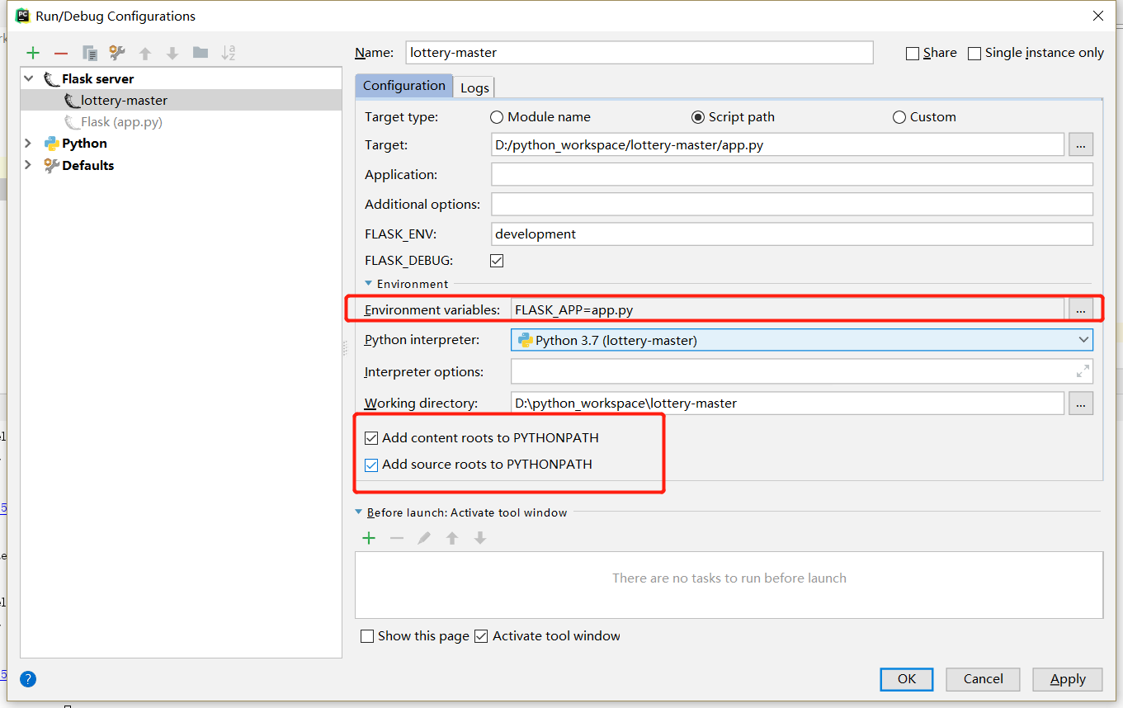Image resolution: width=1123 pixels, height=708 pixels.
Task: Click the FLASK_ENV input field
Action: [x=792, y=234]
